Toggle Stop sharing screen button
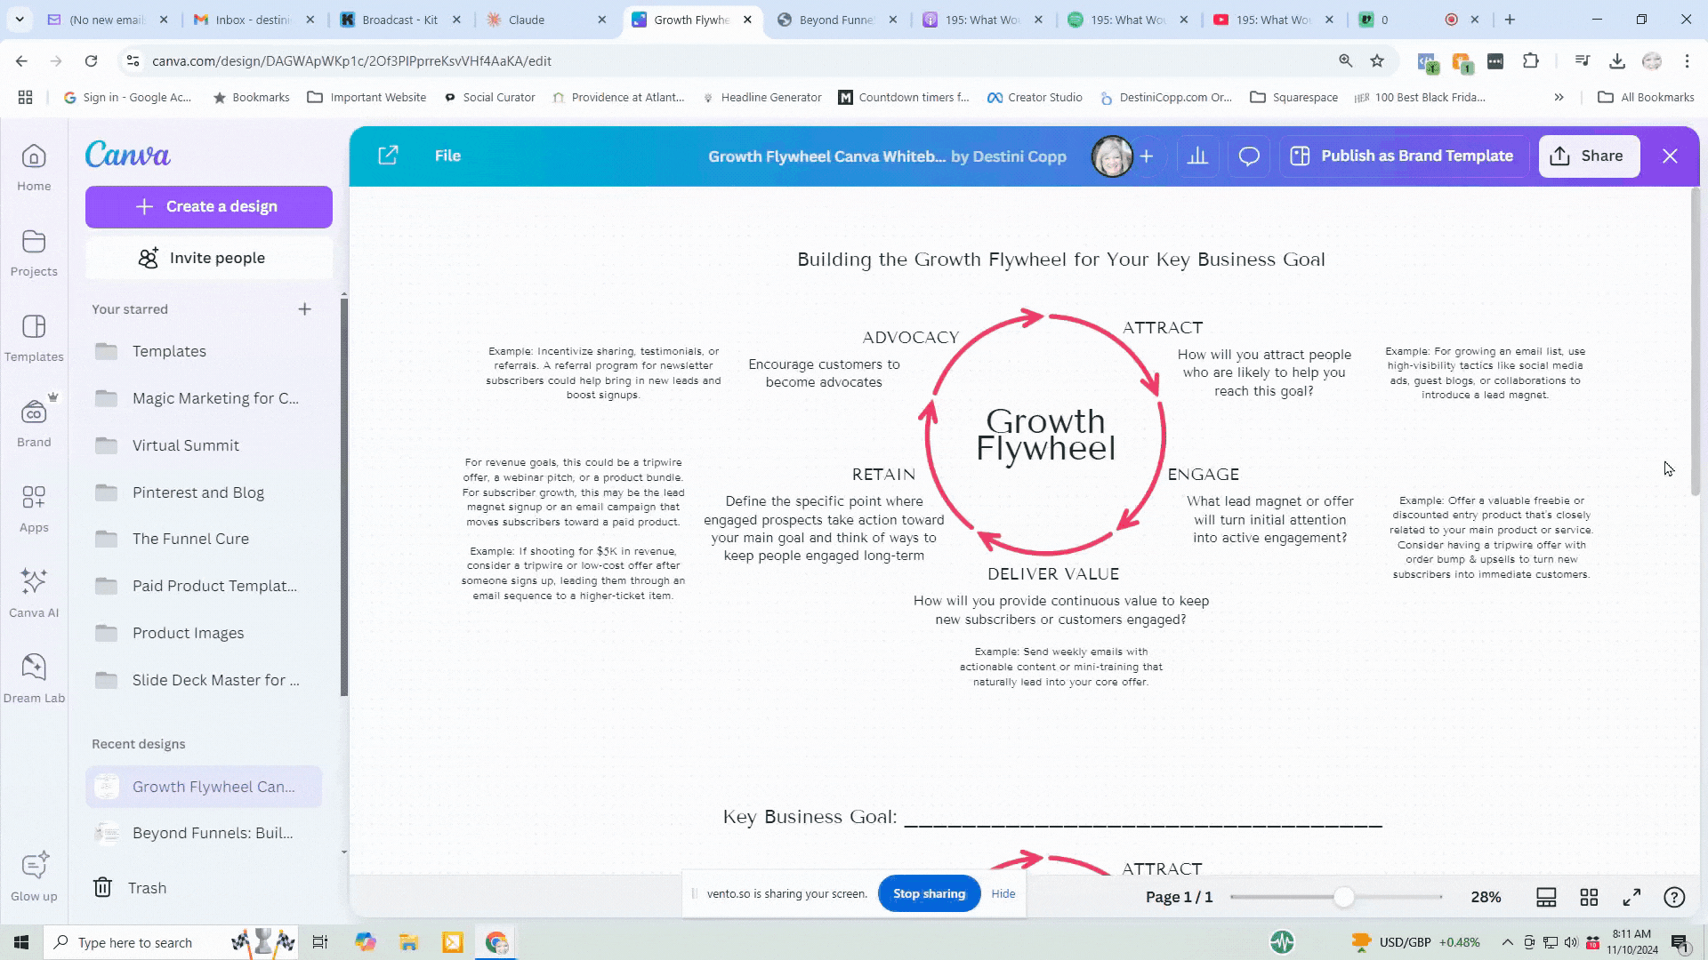The image size is (1708, 960). [x=928, y=892]
